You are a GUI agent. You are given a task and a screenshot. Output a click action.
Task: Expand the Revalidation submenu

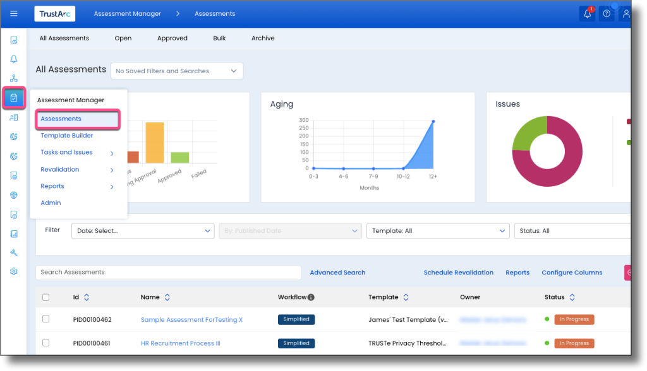coord(112,170)
